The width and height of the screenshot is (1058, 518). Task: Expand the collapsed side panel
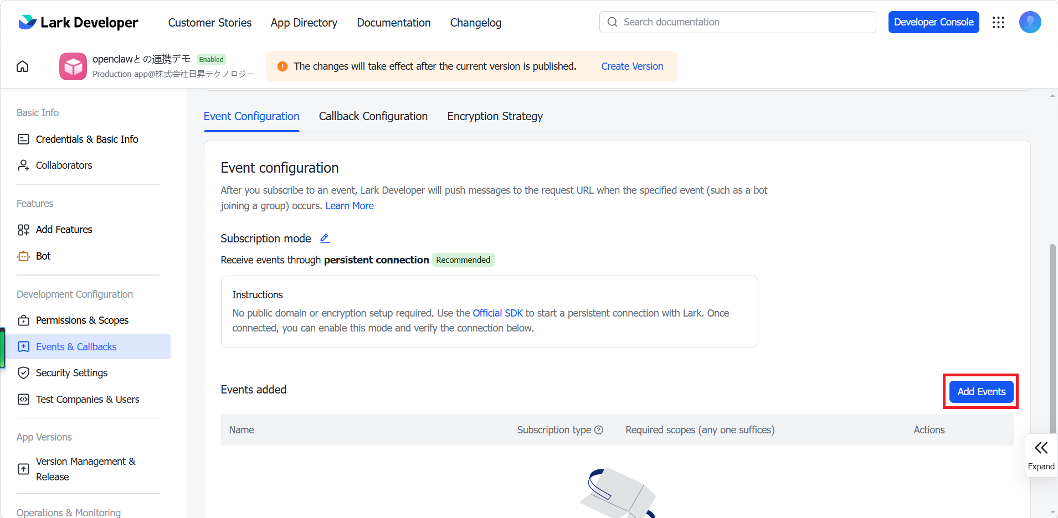[x=1041, y=455]
